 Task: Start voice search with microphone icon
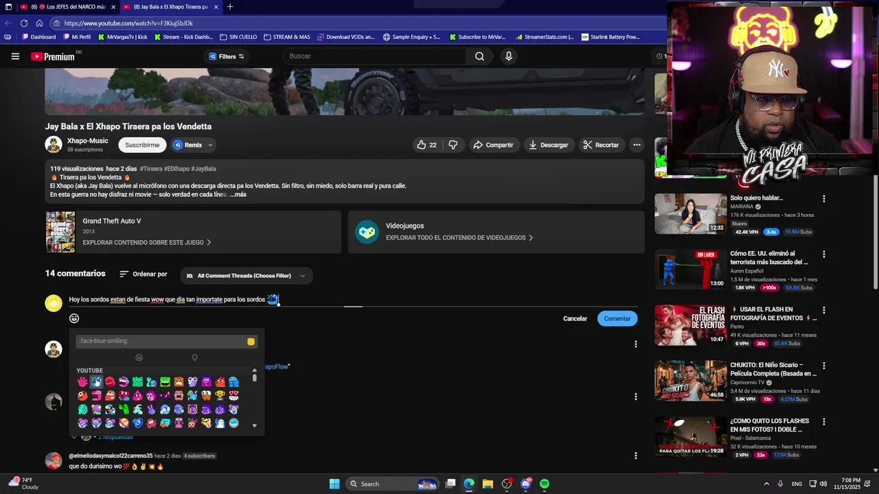(508, 56)
